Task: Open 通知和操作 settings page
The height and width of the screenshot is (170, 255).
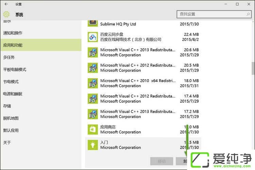Action: point(41,33)
